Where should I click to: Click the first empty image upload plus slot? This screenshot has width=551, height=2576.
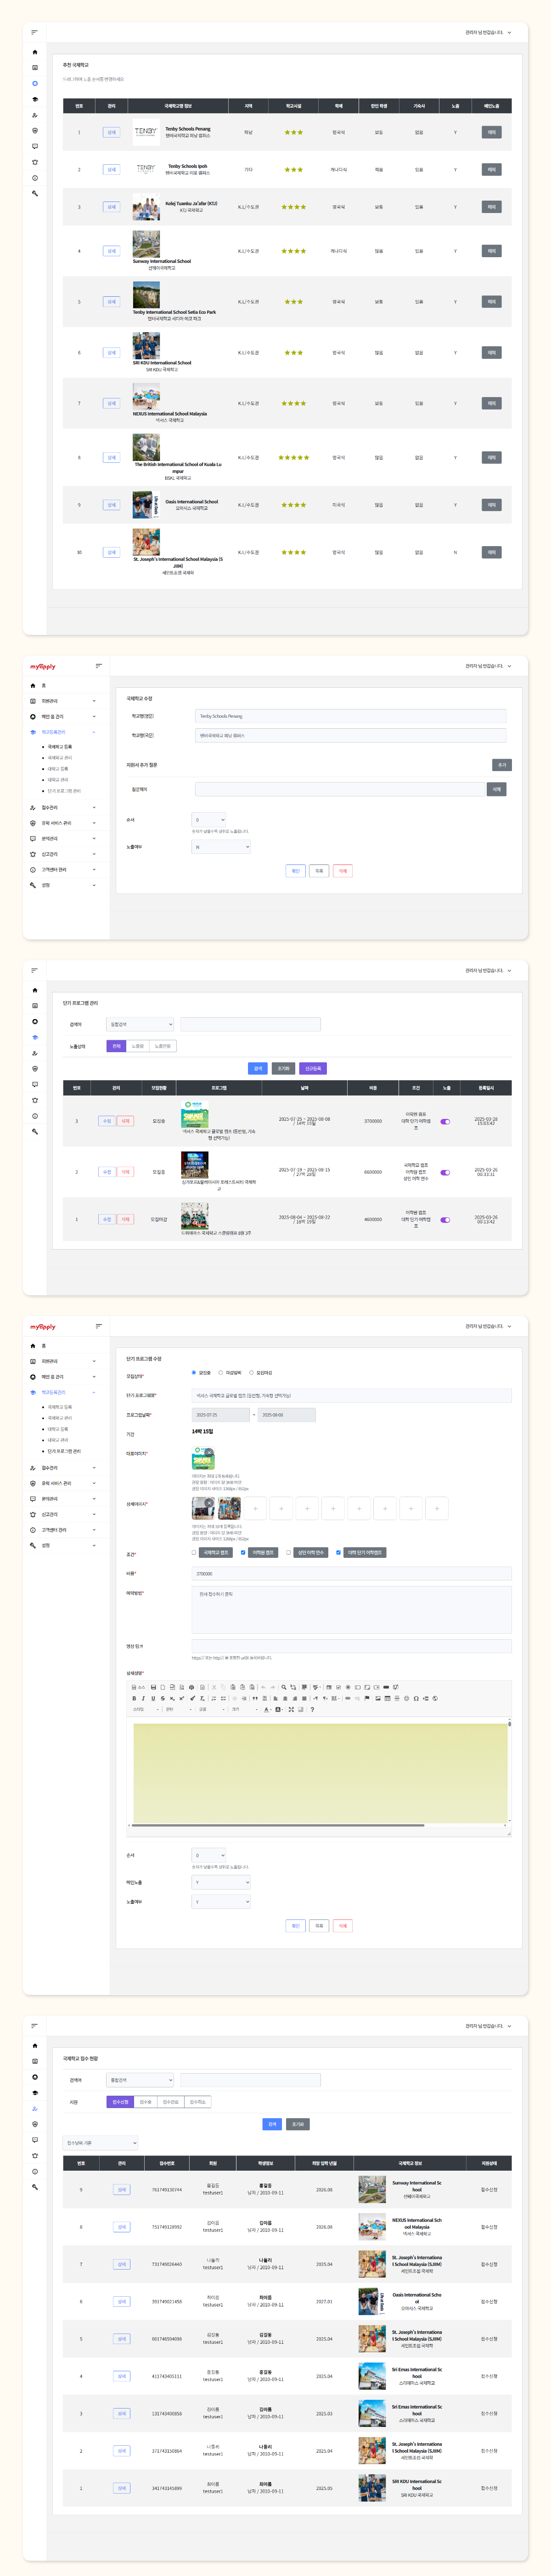256,1507
